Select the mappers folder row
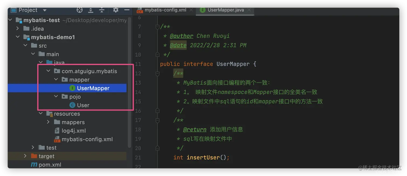Image resolution: width=407 pixels, height=176 pixels. coord(67,122)
